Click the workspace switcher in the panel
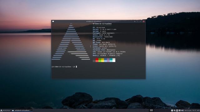200x112 pixels. [x=151, y=110]
